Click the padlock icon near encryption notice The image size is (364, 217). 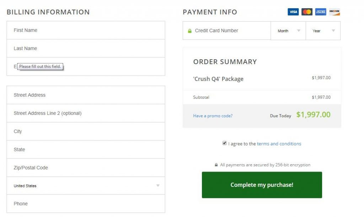[x=216, y=165]
